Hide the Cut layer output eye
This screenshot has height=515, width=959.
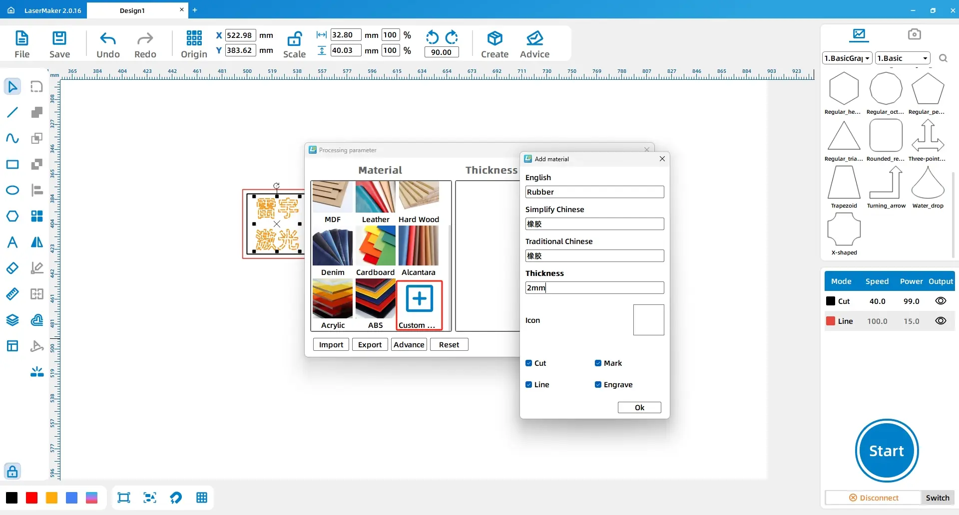(x=941, y=301)
